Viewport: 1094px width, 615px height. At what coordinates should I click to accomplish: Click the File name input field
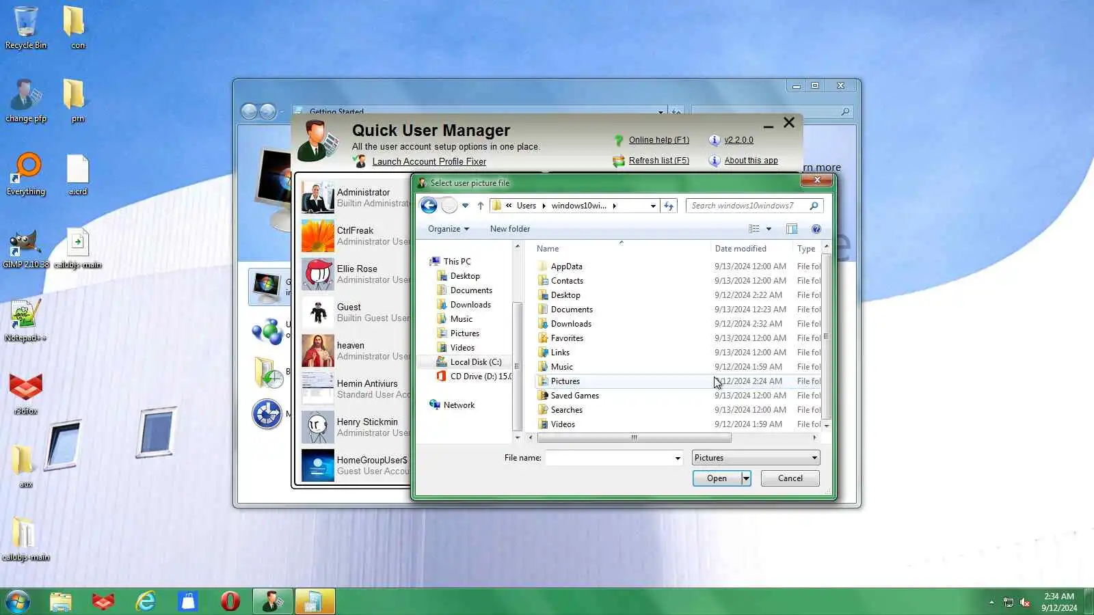point(609,458)
